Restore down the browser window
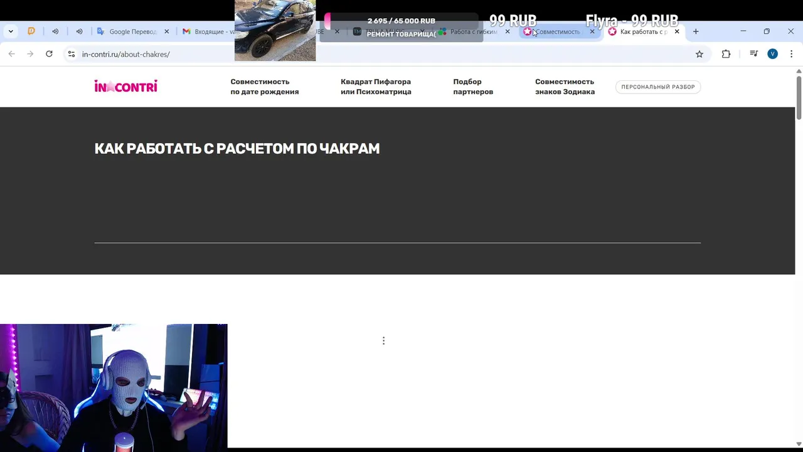The width and height of the screenshot is (803, 452). point(767,31)
